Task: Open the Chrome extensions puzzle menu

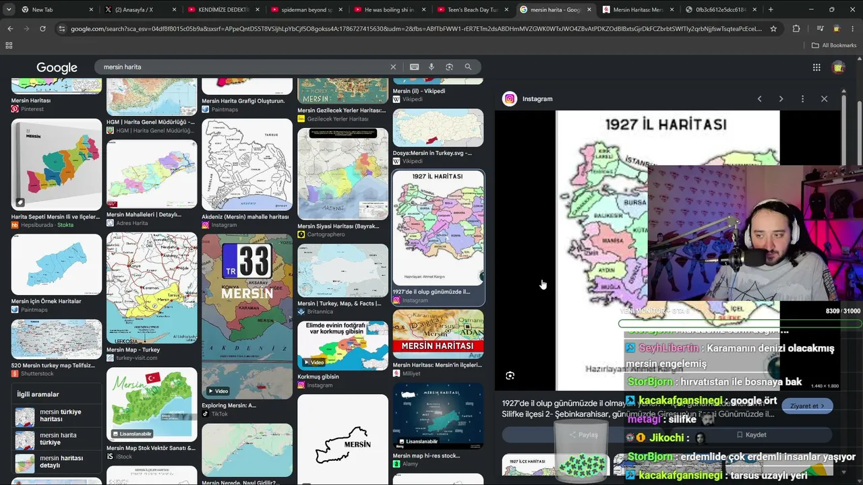Action: click(796, 29)
